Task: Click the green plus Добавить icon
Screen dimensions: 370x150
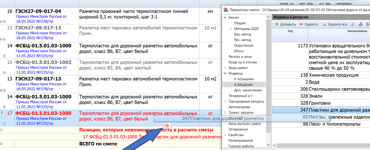Action: 277,24
